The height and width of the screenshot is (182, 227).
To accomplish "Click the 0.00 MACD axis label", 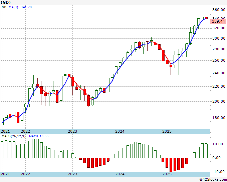I will click(220, 158).
